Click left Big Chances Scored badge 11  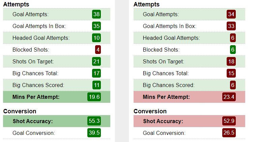pos(96,85)
